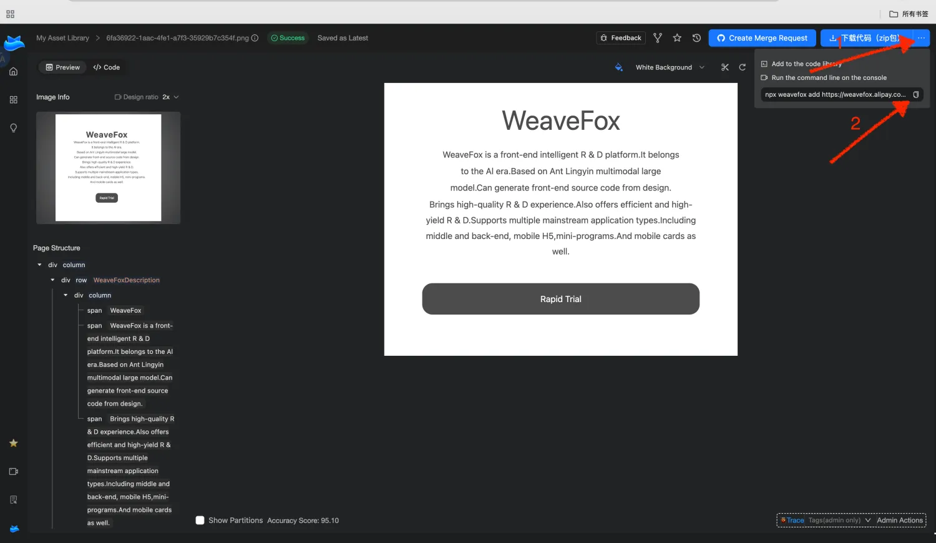
Task: Open the grid apps icon in sidebar
Action: tap(13, 100)
